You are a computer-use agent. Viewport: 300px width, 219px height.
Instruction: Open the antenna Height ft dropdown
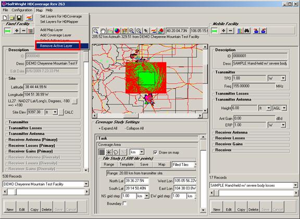click(269, 108)
